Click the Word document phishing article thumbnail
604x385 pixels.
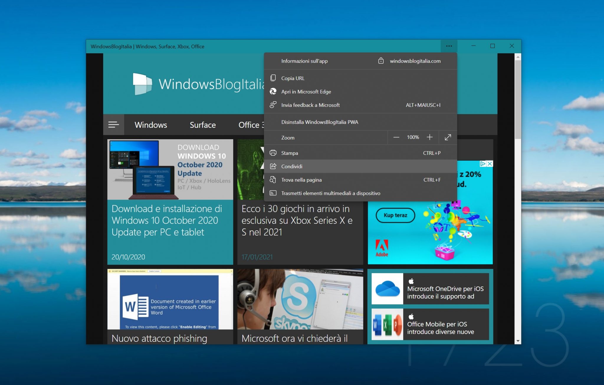[170, 299]
